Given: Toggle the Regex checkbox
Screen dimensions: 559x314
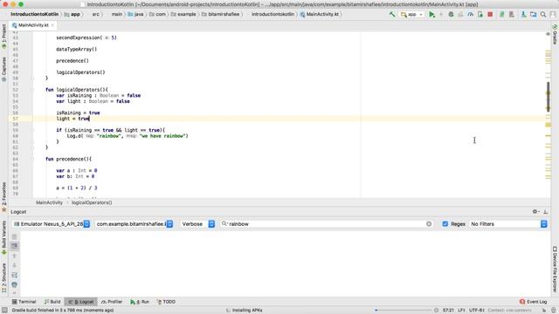Looking at the screenshot, I should pos(445,224).
